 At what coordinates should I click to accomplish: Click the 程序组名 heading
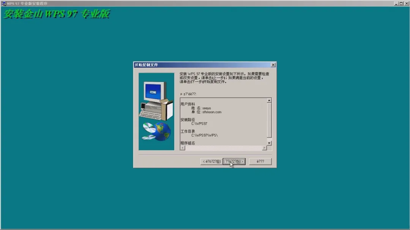[x=188, y=143]
